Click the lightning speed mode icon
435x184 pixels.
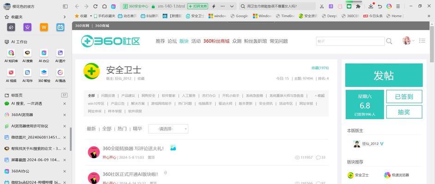pos(214,6)
